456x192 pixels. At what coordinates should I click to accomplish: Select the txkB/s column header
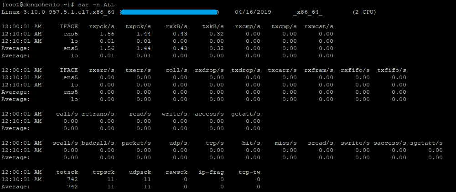coord(213,26)
